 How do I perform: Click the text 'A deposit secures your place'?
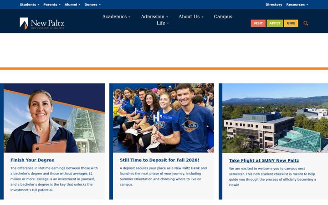[163, 176]
